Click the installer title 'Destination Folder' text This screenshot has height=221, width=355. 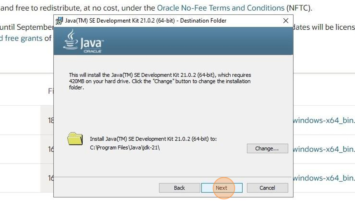coord(204,21)
